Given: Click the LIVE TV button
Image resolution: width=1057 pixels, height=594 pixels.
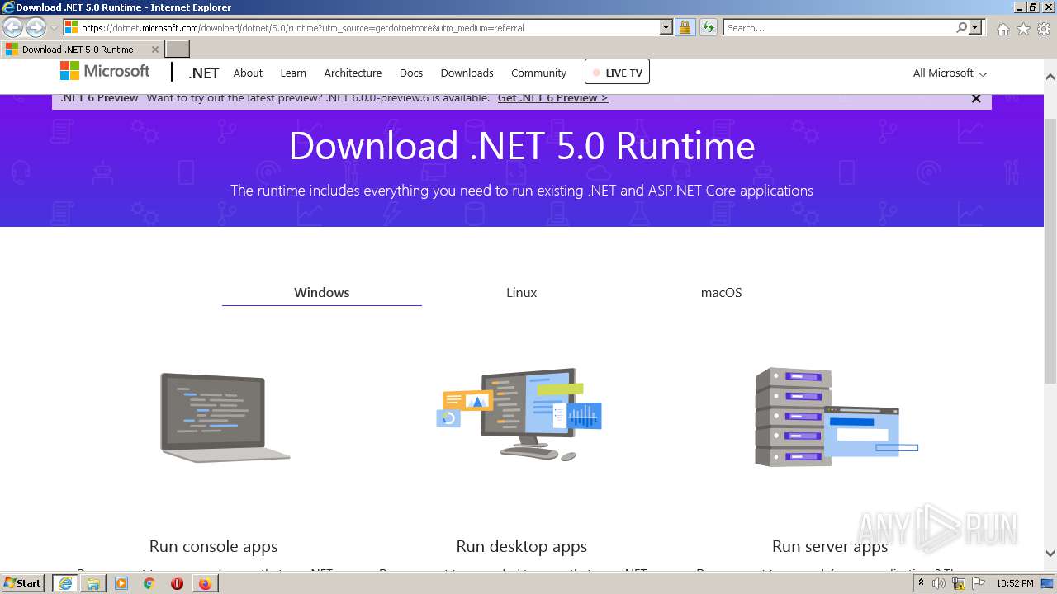Looking at the screenshot, I should (x=617, y=72).
